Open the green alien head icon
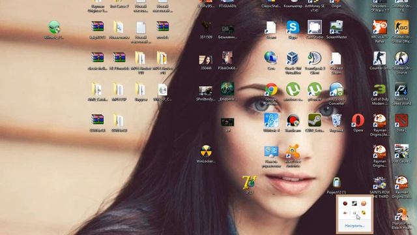417x235 pixels. point(54,27)
